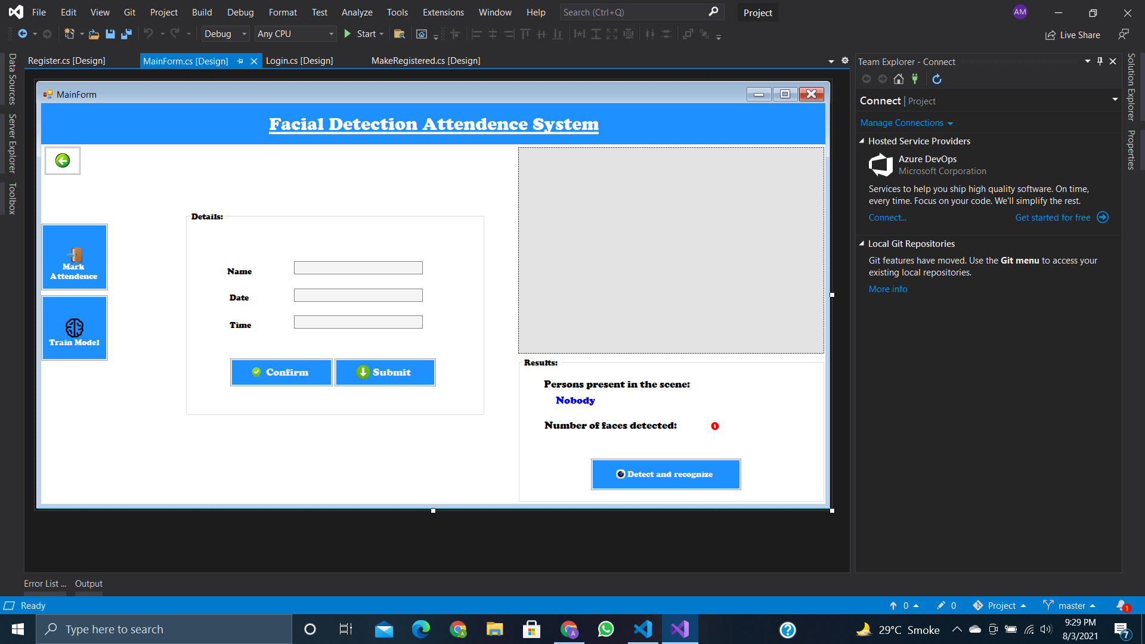This screenshot has width=1145, height=644.
Task: Collapse the Hosted Service Providers section
Action: 862,141
